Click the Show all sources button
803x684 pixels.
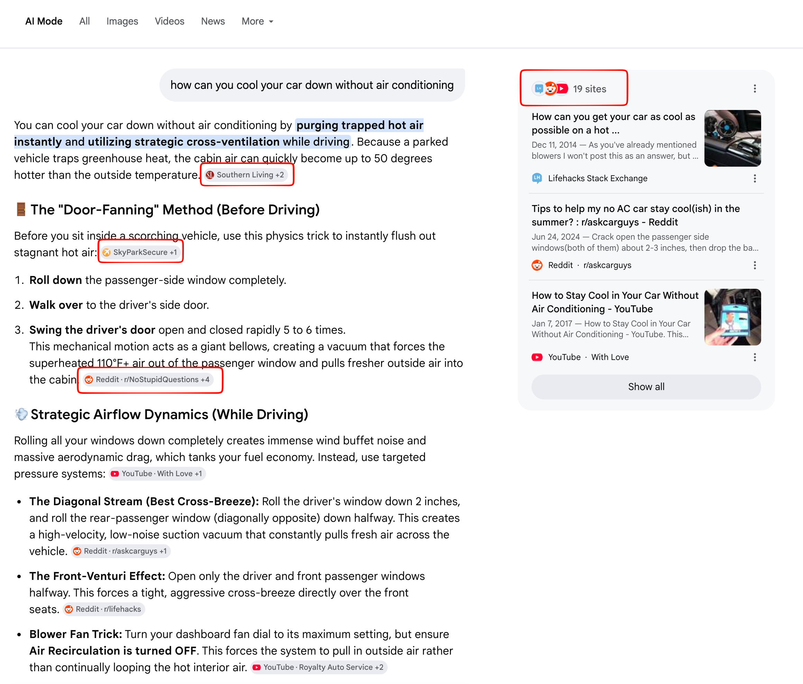click(x=646, y=387)
